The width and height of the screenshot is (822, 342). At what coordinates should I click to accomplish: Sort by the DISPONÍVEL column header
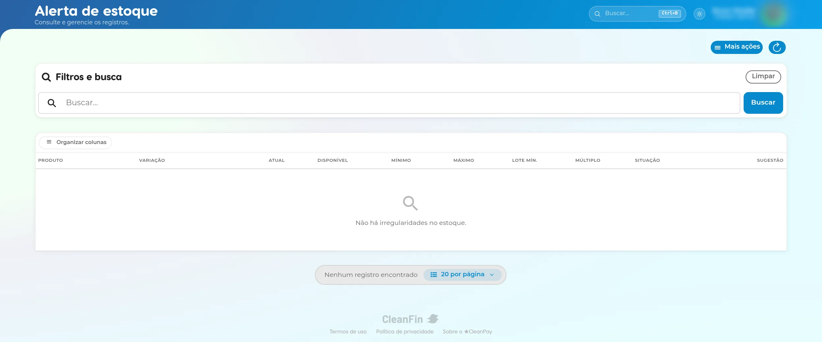pyautogui.click(x=333, y=160)
